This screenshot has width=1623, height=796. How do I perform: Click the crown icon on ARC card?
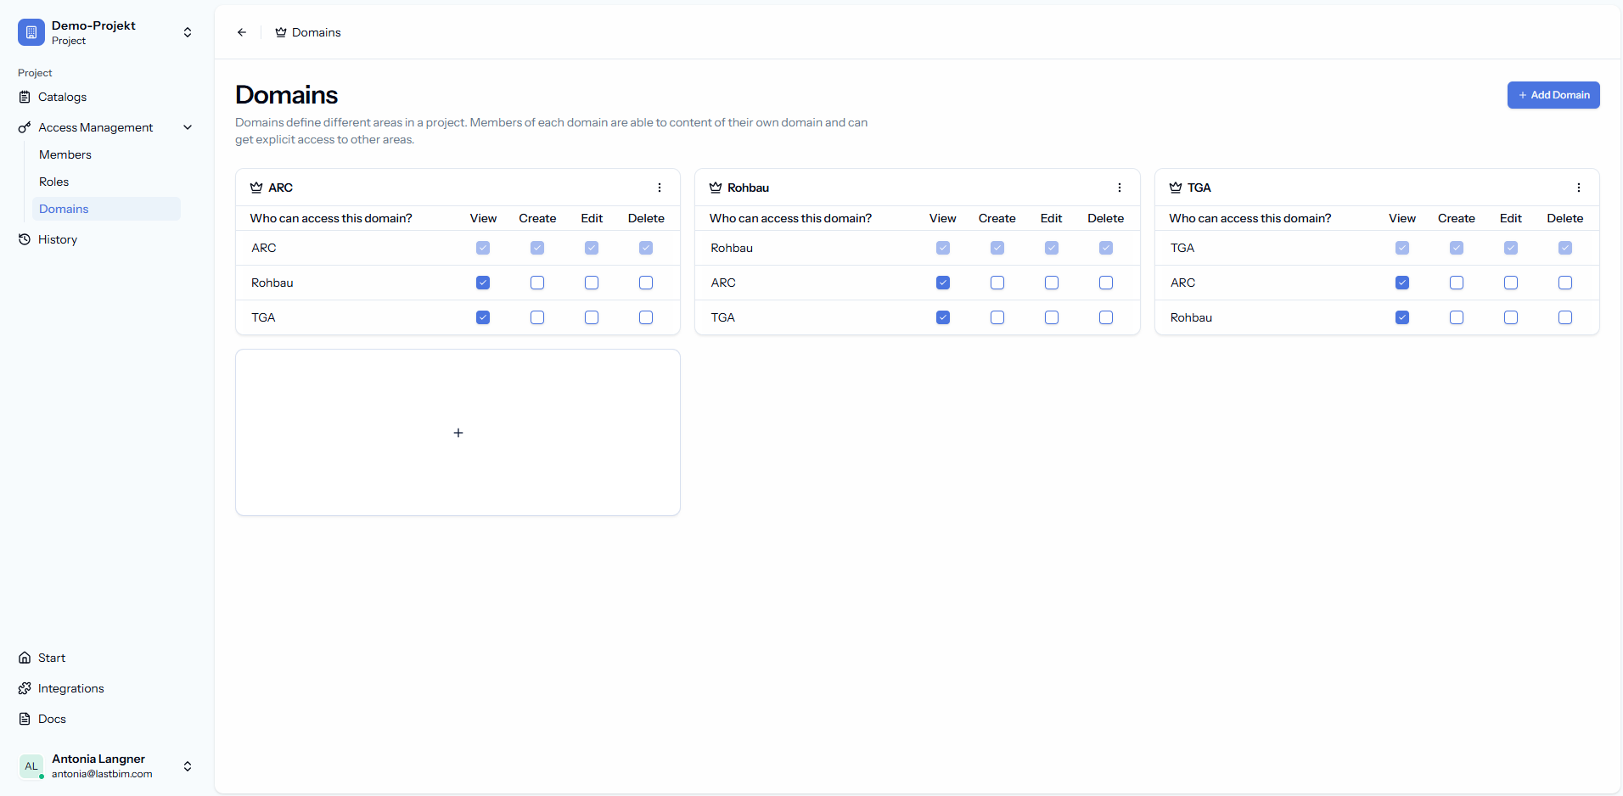(256, 188)
